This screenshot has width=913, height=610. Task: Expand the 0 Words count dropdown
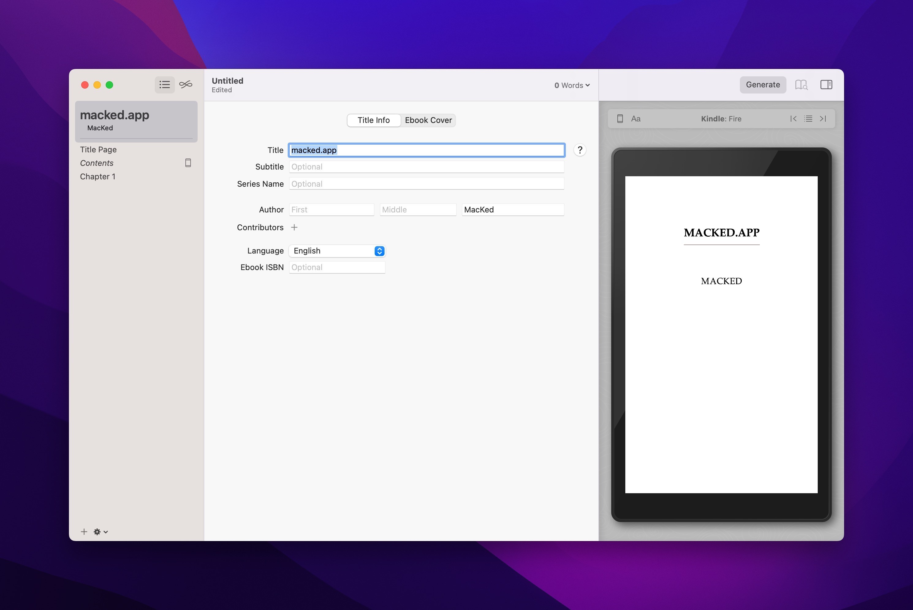(x=572, y=85)
